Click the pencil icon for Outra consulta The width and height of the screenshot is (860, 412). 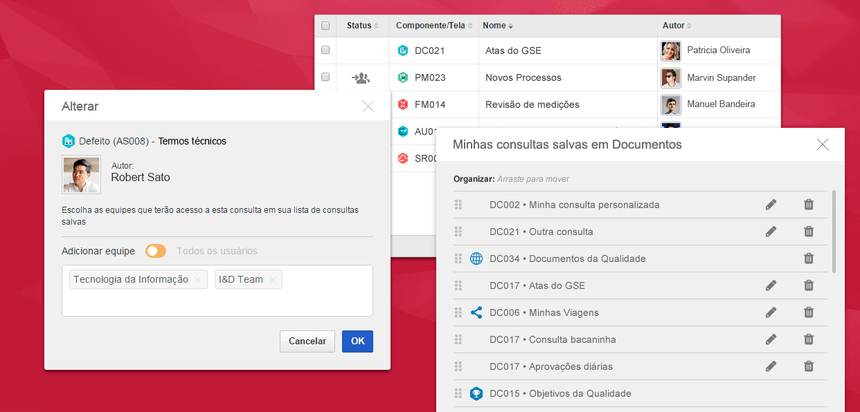point(771,232)
